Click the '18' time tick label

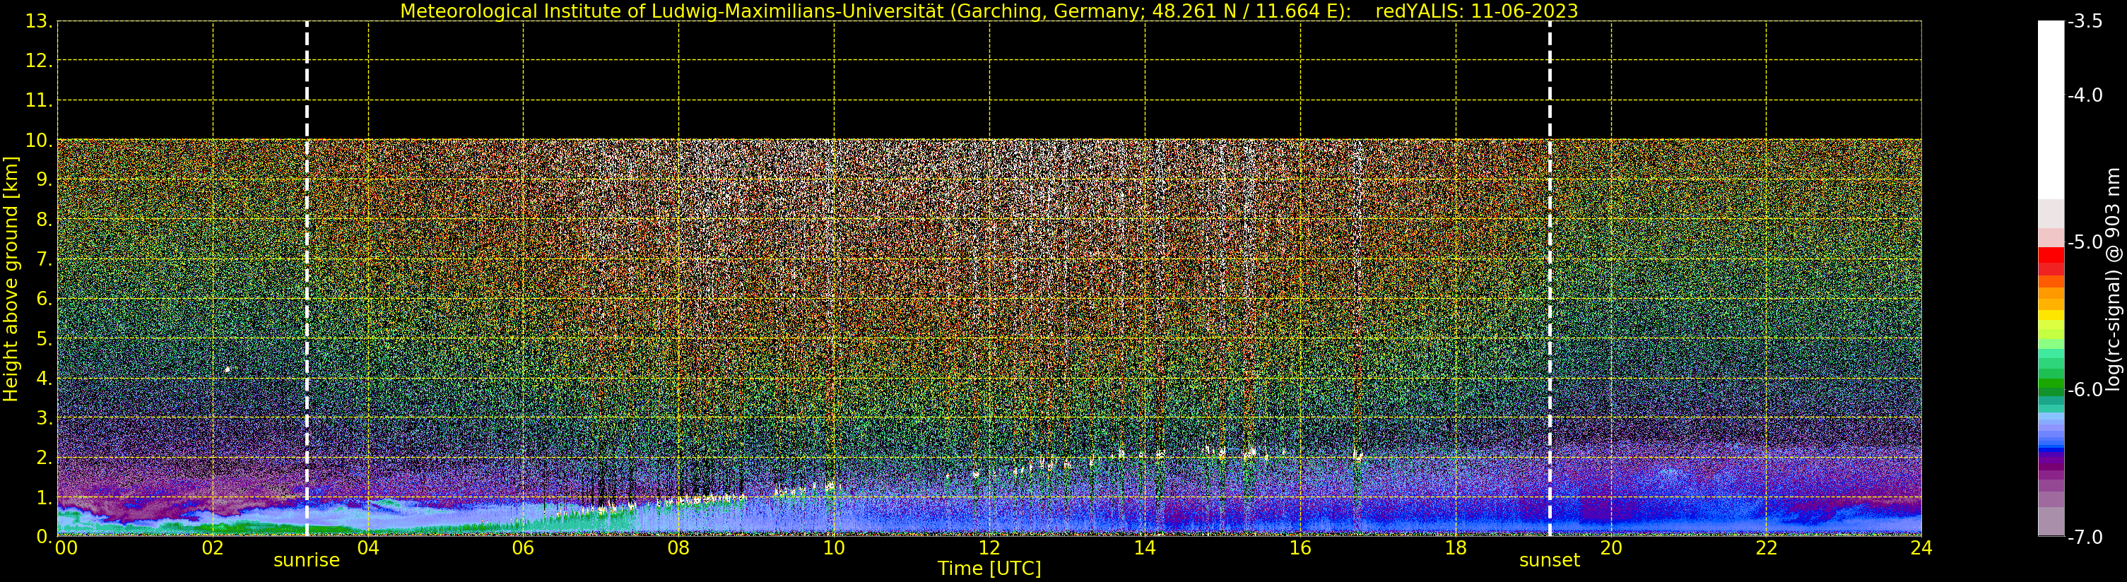click(1455, 548)
